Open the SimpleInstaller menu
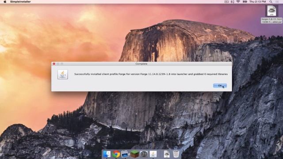283x159 pixels. click(20, 2)
